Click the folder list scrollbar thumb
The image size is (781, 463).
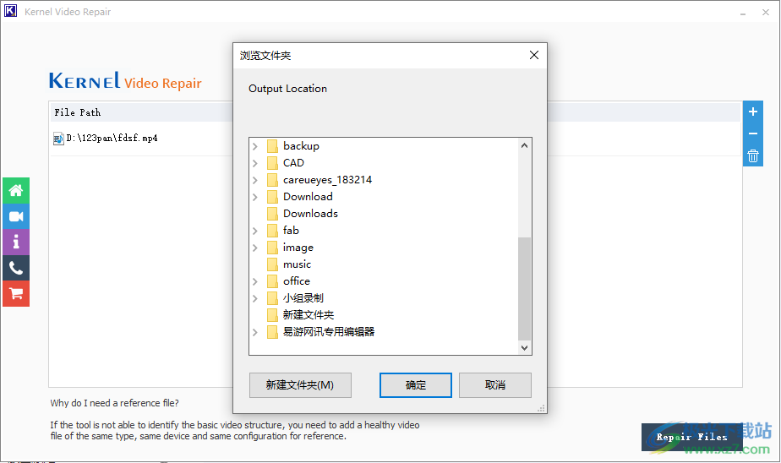click(524, 289)
